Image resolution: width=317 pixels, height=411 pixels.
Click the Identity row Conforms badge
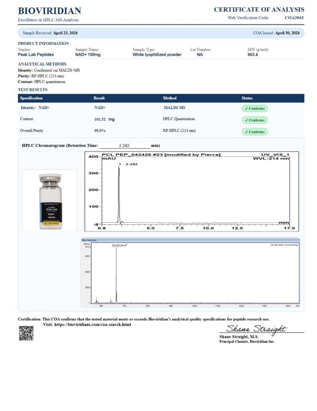tap(254, 108)
